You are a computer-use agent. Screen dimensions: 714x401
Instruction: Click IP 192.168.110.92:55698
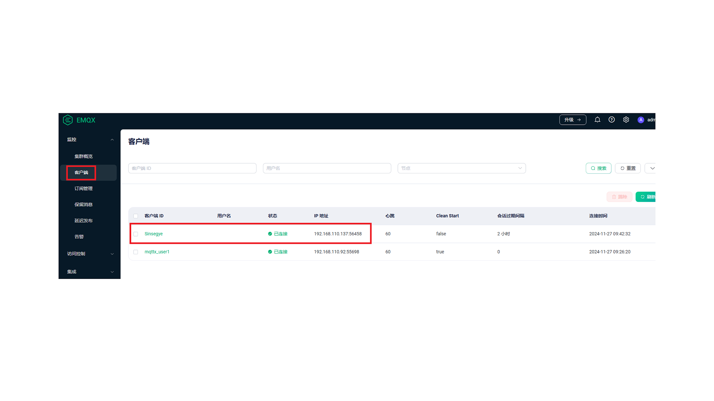click(x=337, y=252)
